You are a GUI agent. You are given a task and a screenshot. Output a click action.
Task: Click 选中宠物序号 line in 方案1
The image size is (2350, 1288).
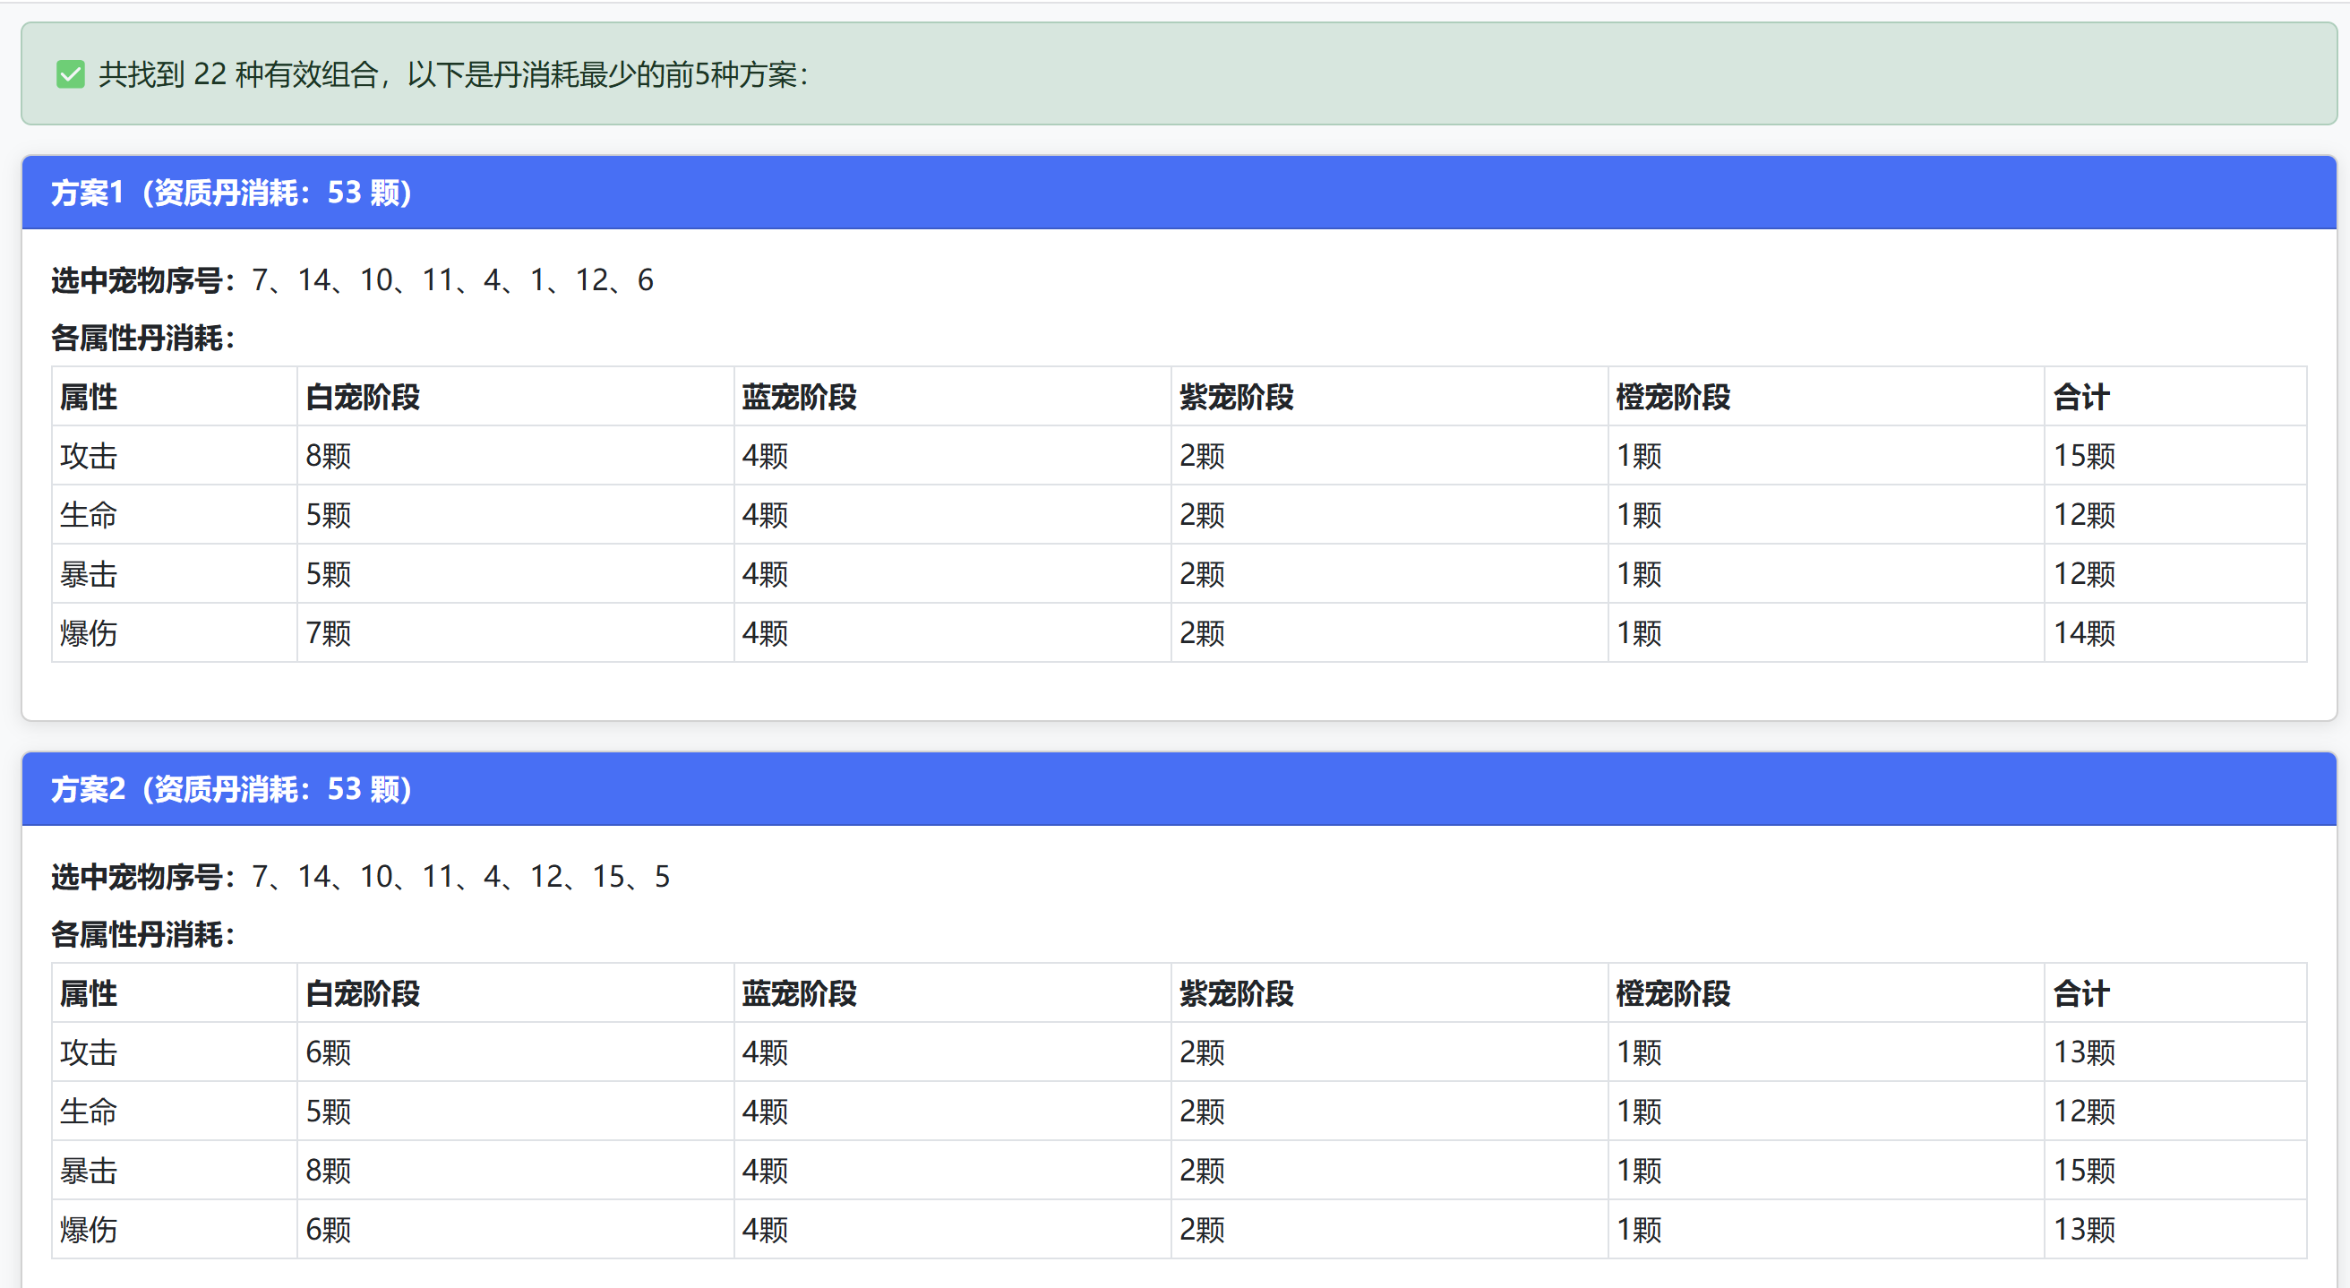[x=352, y=280]
